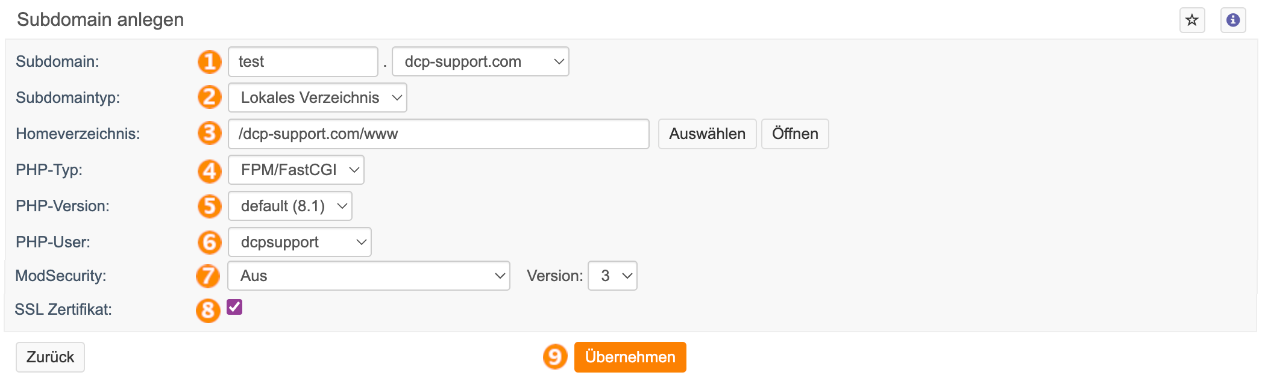The height and width of the screenshot is (390, 1262).
Task: Click the Öffnen button
Action: (795, 134)
